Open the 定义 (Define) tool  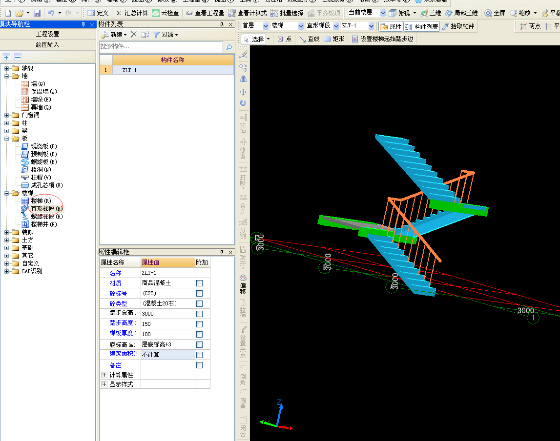coord(98,13)
